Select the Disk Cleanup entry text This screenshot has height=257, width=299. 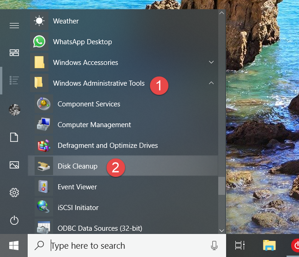pos(78,166)
